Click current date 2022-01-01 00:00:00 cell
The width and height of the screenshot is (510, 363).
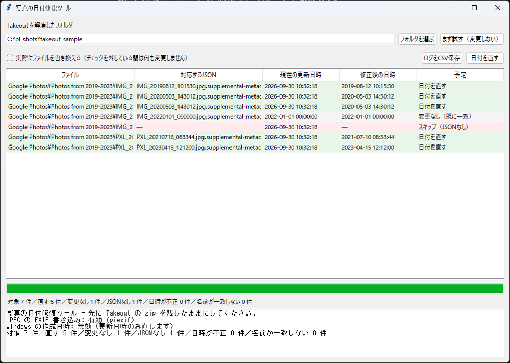pyautogui.click(x=291, y=116)
